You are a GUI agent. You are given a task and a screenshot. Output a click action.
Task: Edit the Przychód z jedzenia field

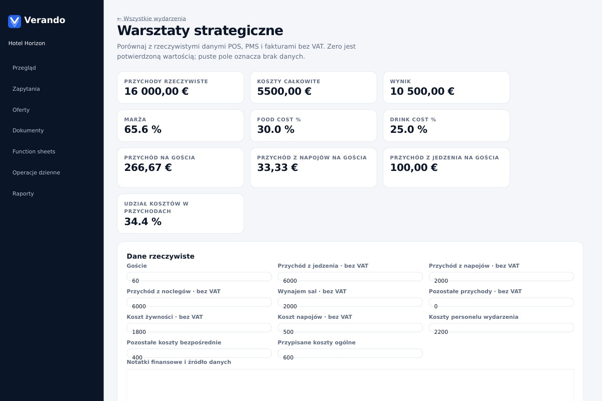pos(350,277)
